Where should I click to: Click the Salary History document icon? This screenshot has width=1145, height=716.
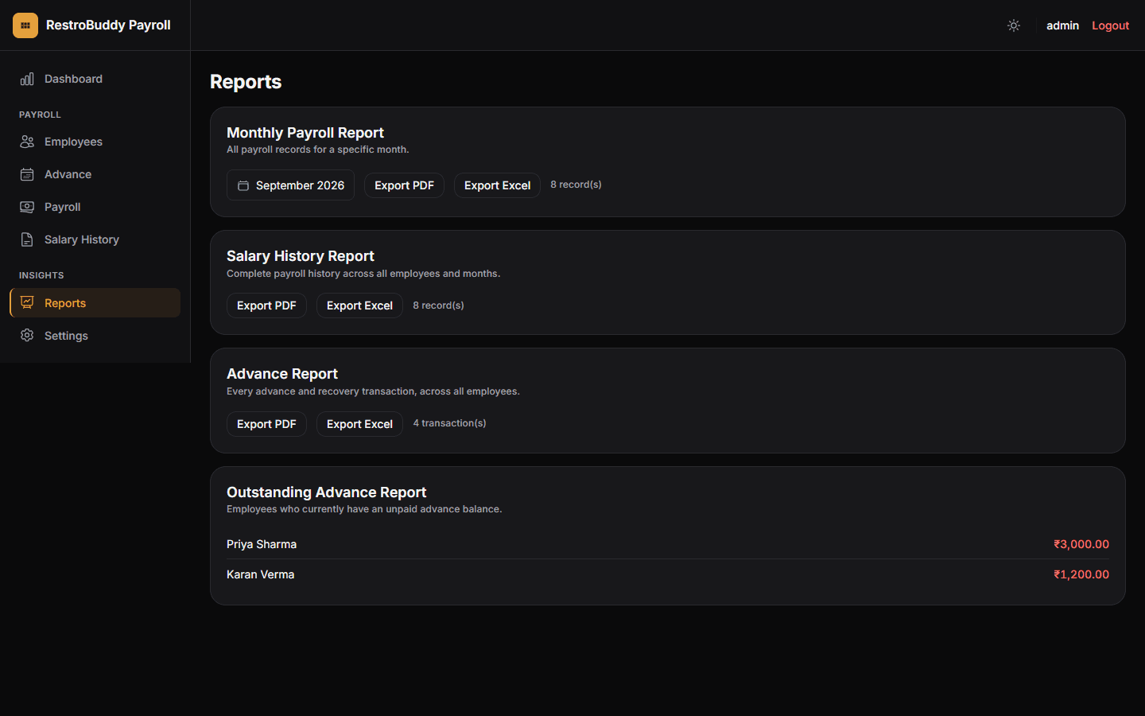[x=27, y=239]
